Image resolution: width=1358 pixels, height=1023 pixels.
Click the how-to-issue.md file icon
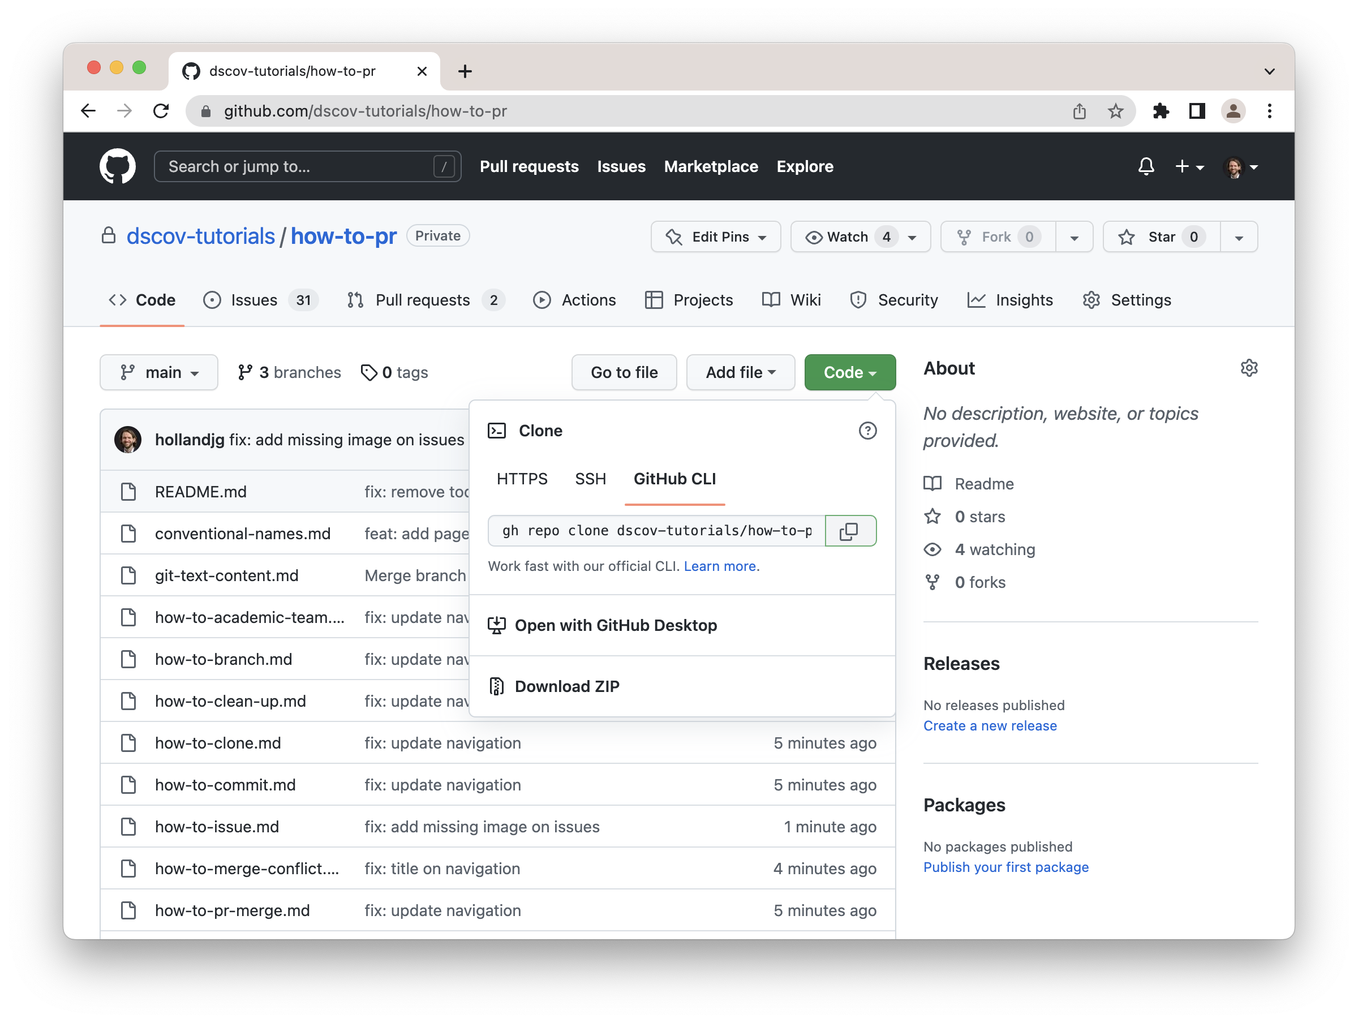point(128,827)
